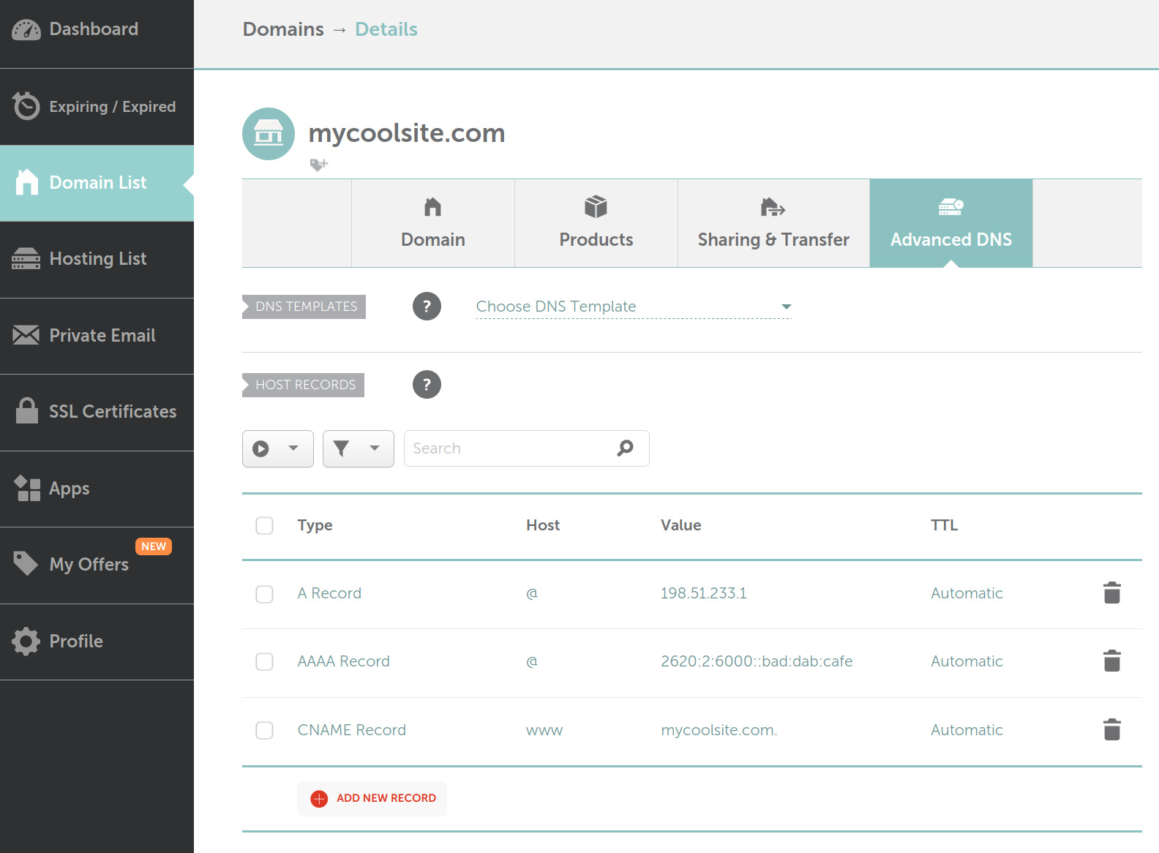Click the Hosting List server icon

[x=26, y=259]
